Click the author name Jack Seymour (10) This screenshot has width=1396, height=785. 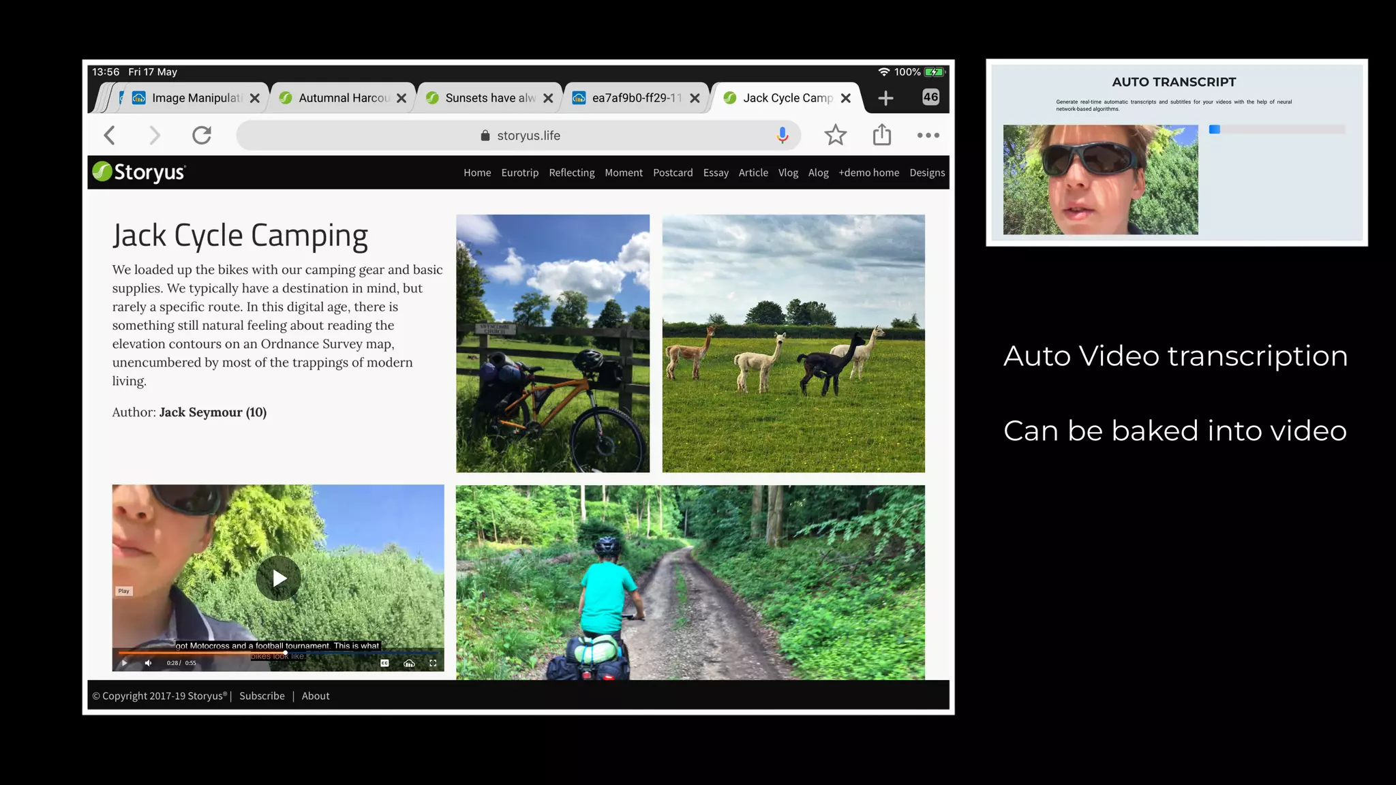click(x=213, y=412)
